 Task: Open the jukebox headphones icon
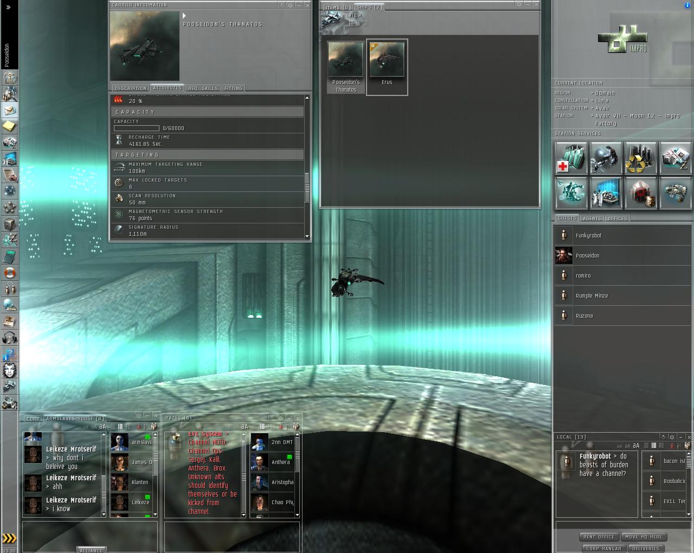point(10,338)
